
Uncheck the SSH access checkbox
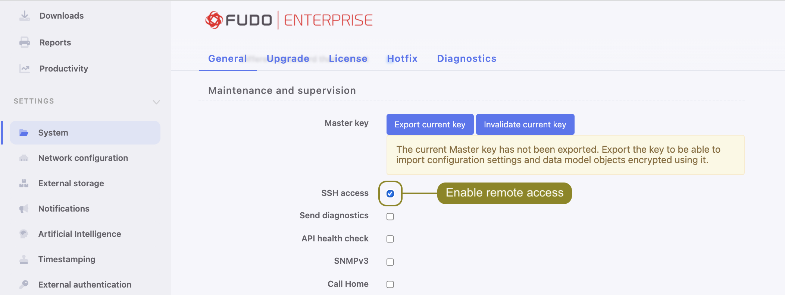[390, 194]
